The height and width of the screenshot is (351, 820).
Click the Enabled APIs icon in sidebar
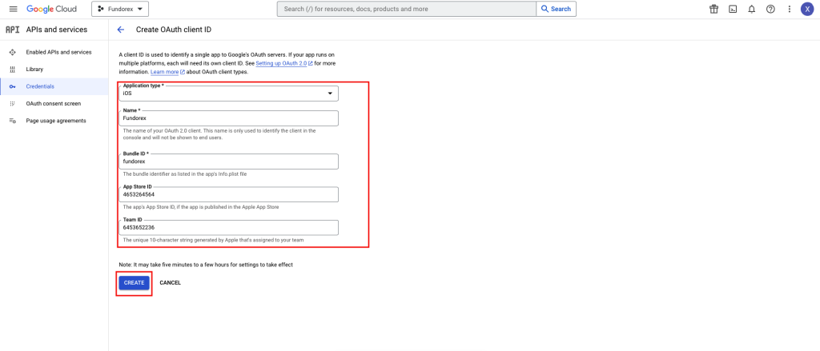(13, 52)
